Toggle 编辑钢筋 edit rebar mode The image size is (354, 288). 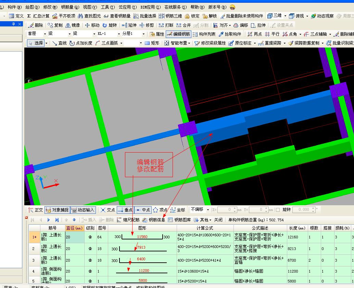point(179,34)
